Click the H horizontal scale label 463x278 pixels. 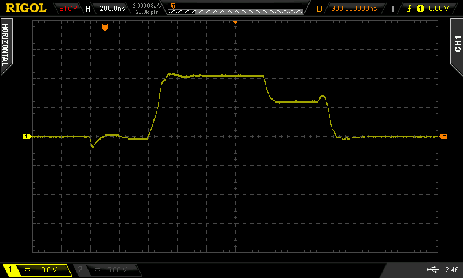[x=87, y=9]
